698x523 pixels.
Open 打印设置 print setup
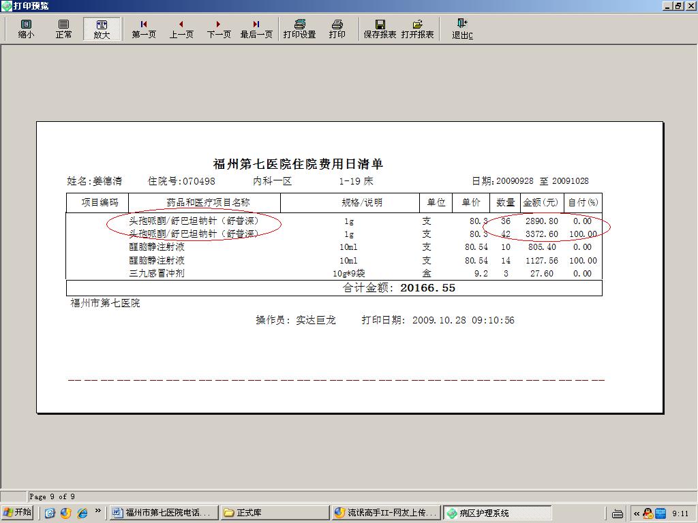pyautogui.click(x=300, y=29)
